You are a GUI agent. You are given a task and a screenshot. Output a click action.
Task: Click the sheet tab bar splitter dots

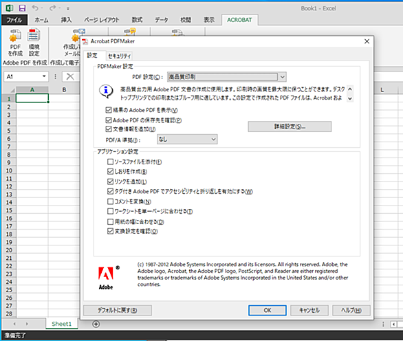(x=383, y=324)
